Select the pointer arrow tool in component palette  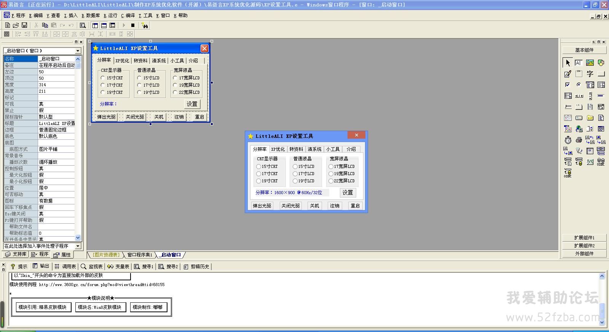coord(568,63)
